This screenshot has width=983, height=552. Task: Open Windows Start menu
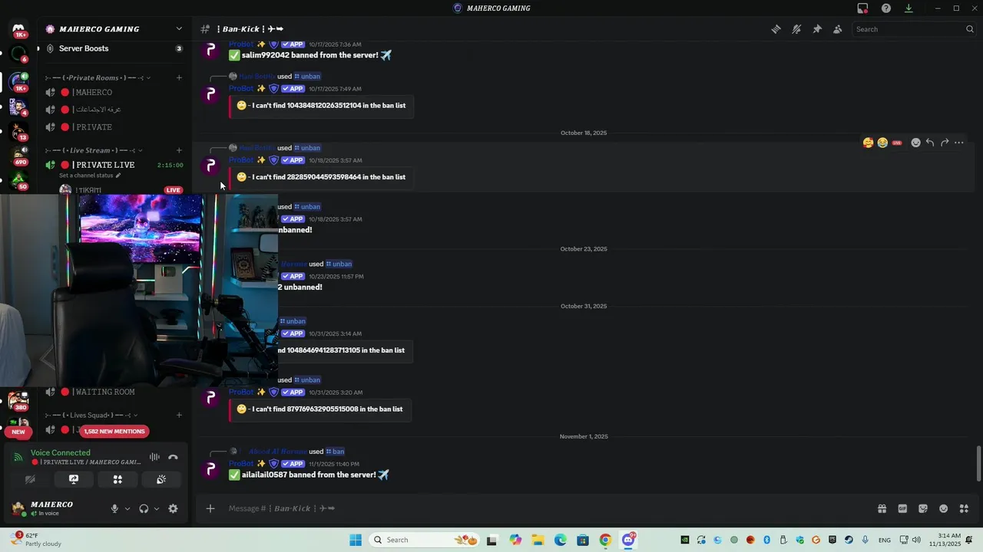tap(356, 540)
